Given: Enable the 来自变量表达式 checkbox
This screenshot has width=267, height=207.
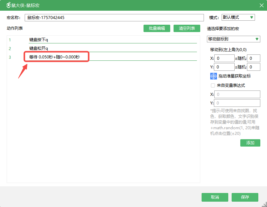Looking at the screenshot, I should tap(213, 85).
